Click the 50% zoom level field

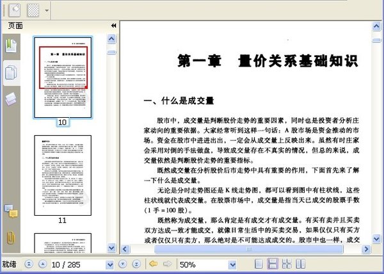[204, 264]
